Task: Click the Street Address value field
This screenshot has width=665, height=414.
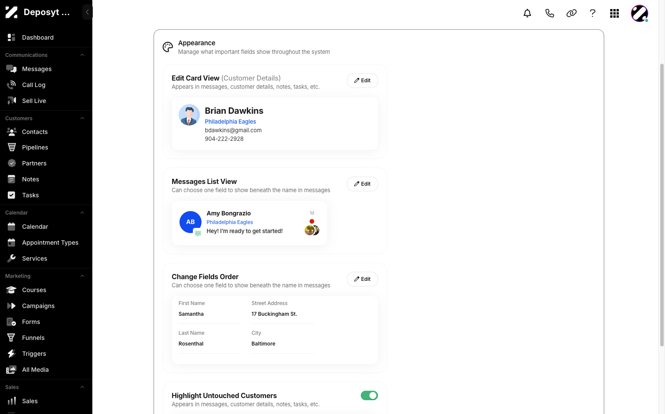Action: point(283,314)
